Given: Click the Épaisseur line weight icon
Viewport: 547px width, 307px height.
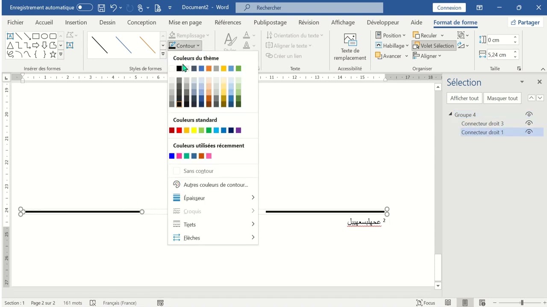Looking at the screenshot, I should click(x=176, y=198).
